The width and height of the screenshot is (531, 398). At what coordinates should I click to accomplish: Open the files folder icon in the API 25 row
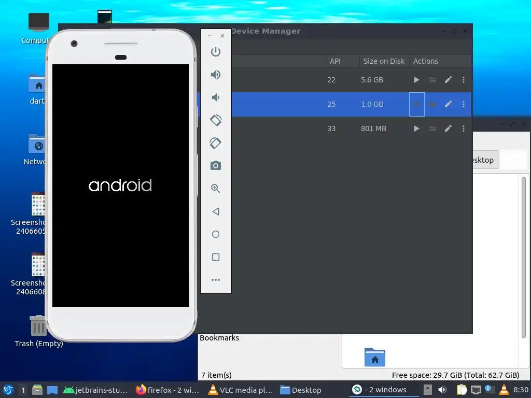click(432, 104)
